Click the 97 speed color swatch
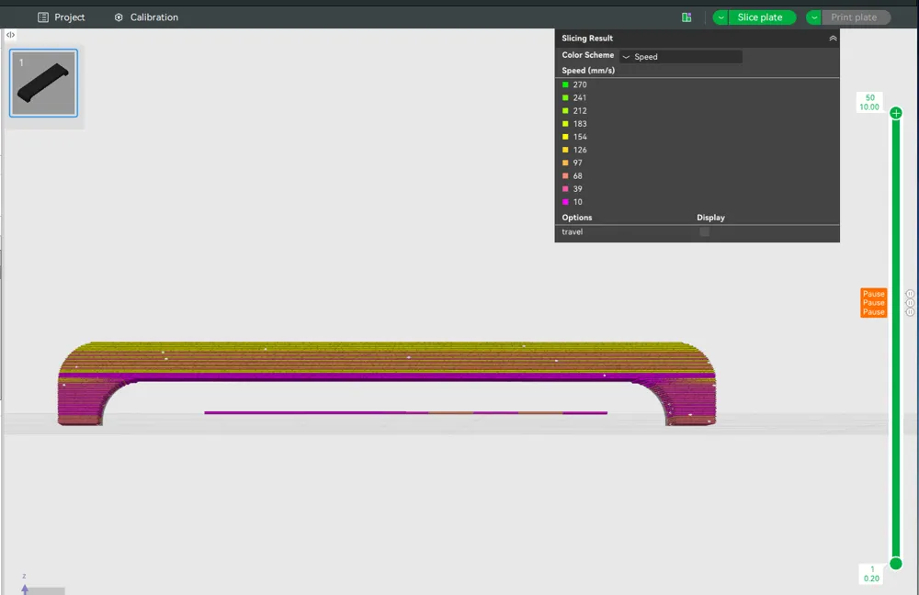 [565, 163]
